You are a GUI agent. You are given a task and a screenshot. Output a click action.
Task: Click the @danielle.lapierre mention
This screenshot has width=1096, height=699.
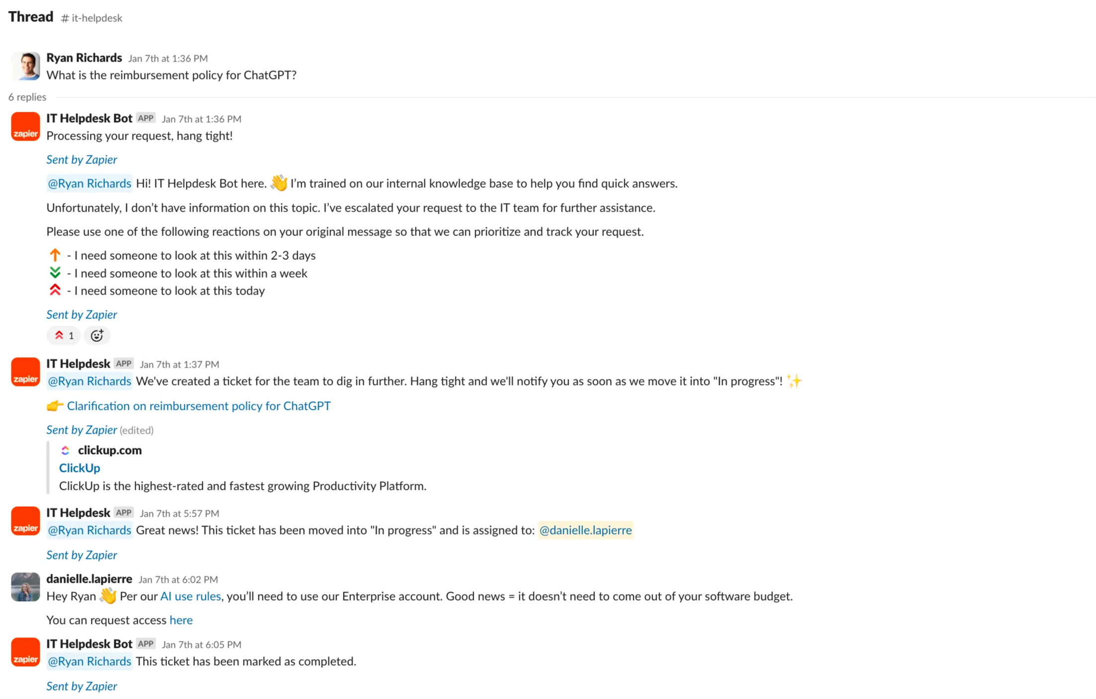coord(586,530)
